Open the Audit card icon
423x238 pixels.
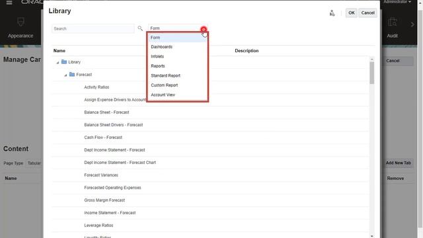(392, 22)
